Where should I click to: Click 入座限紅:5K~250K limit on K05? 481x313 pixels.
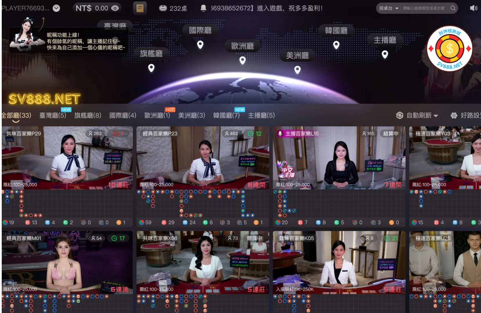(x=295, y=289)
